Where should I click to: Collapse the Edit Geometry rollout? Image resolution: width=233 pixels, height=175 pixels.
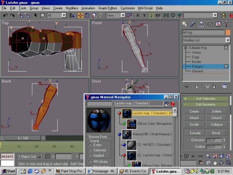tap(205, 105)
